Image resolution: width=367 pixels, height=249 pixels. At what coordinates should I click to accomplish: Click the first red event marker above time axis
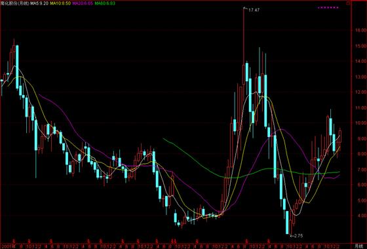coord(14,240)
